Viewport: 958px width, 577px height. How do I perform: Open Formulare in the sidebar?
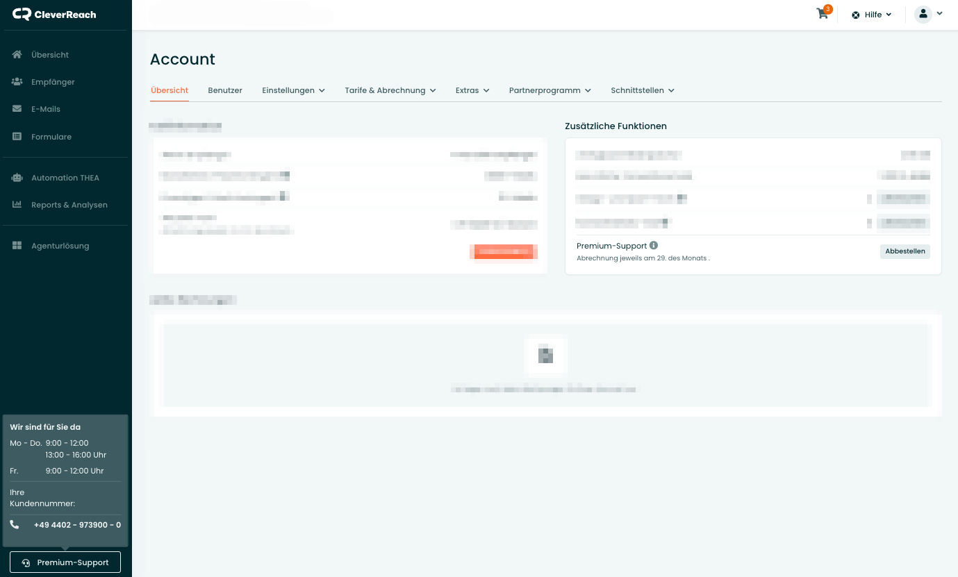click(x=51, y=137)
